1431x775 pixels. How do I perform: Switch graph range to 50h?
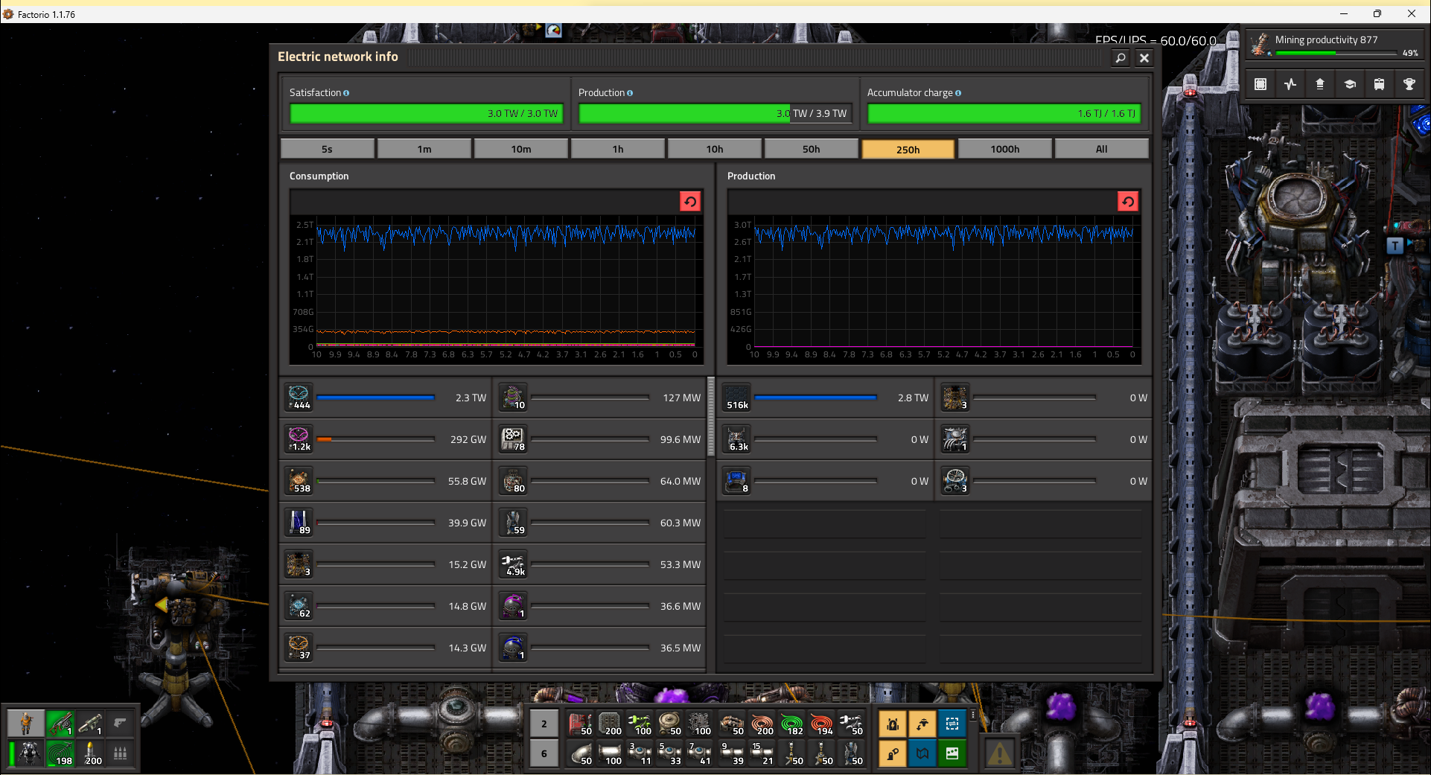pos(812,149)
